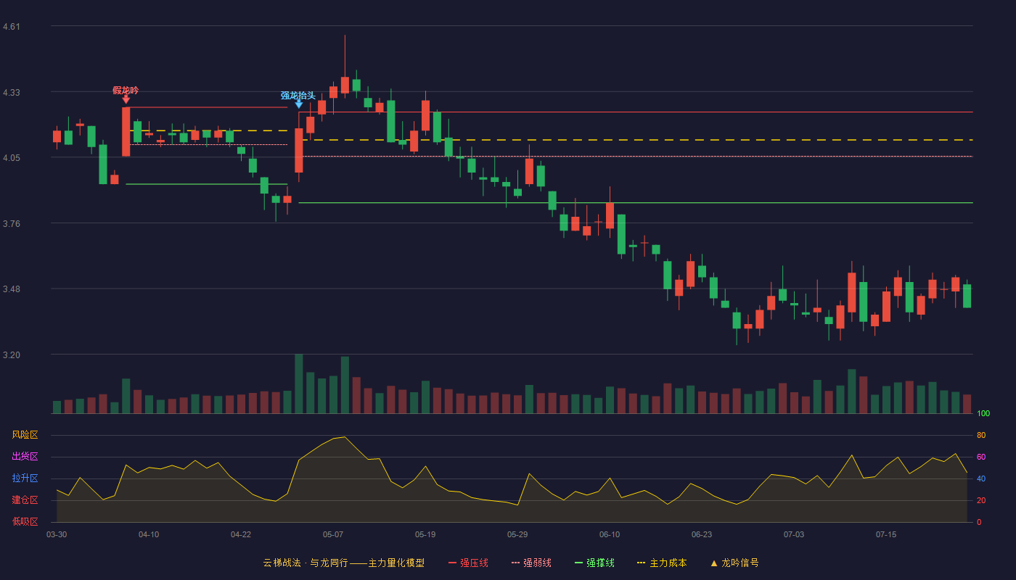
Task: Select the 低吸区 zone label
Action: click(x=25, y=522)
